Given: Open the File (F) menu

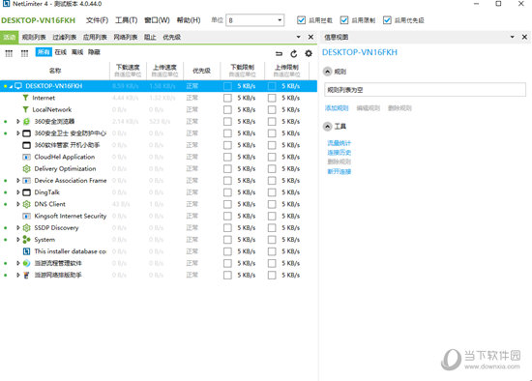Looking at the screenshot, I should pyautogui.click(x=97, y=20).
